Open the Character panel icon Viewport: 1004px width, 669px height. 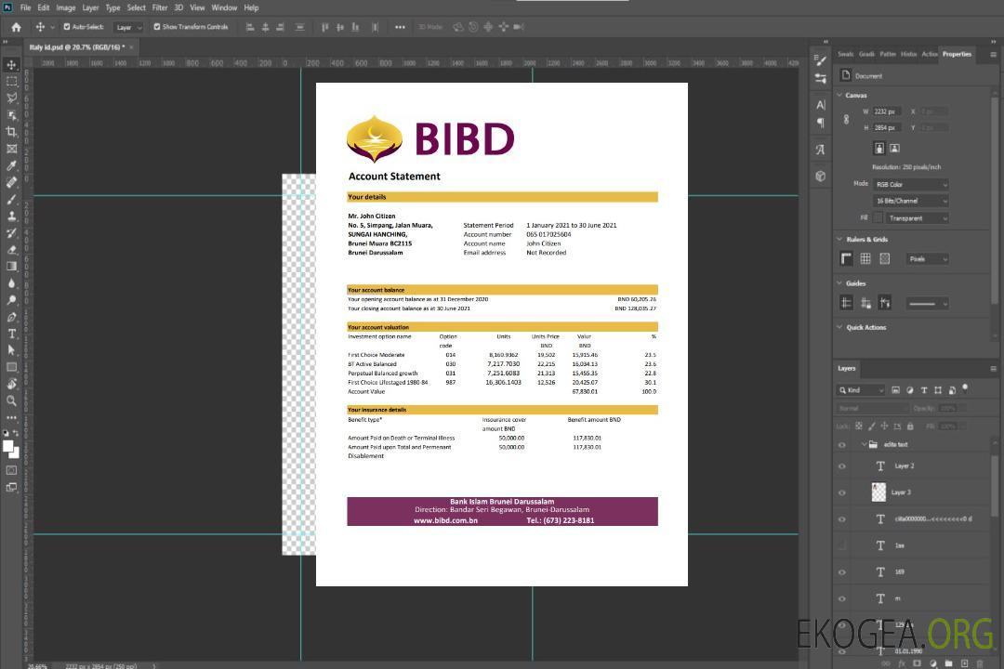pyautogui.click(x=820, y=105)
